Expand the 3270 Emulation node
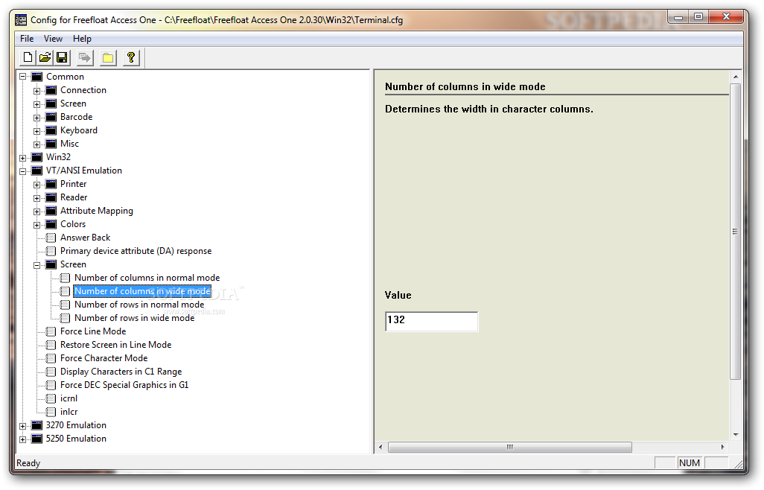764x490 pixels. pos(22,426)
